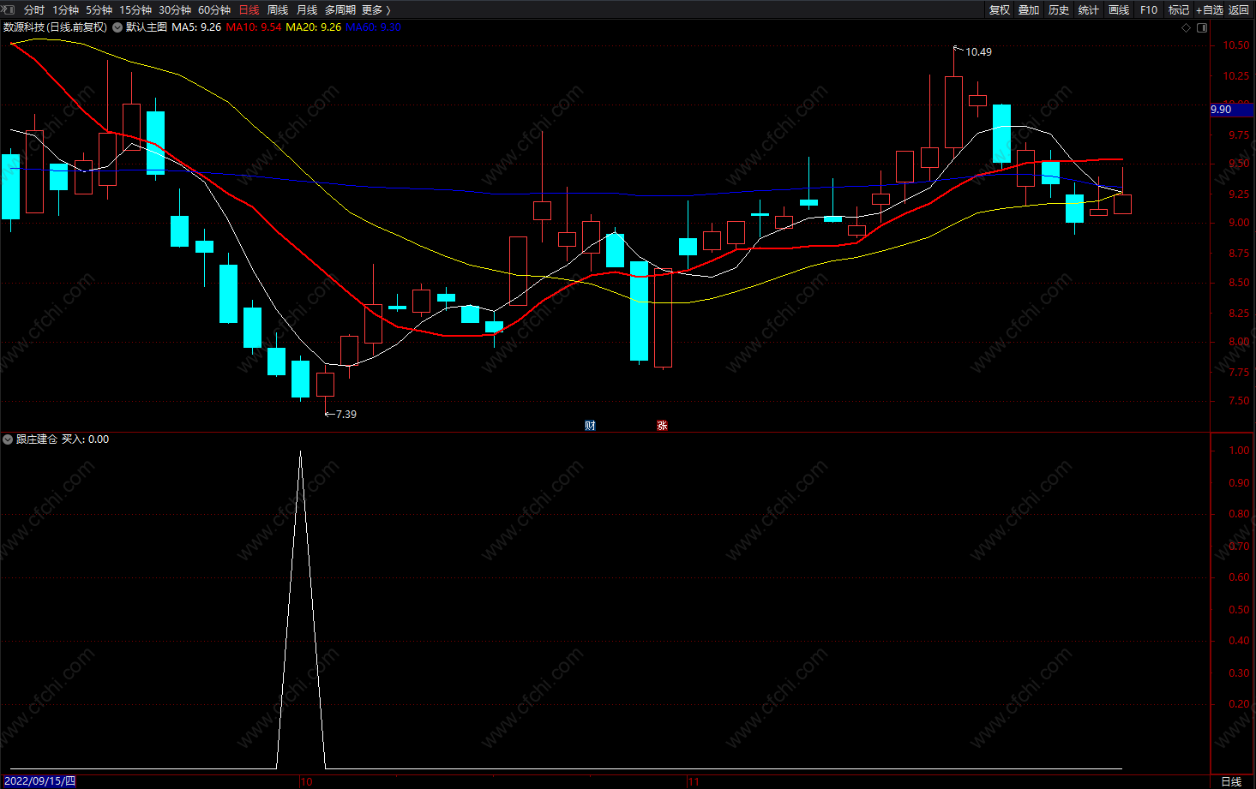The width and height of the screenshot is (1256, 789).
Task: Click the MA60: 9.30 value
Action: coord(373,27)
